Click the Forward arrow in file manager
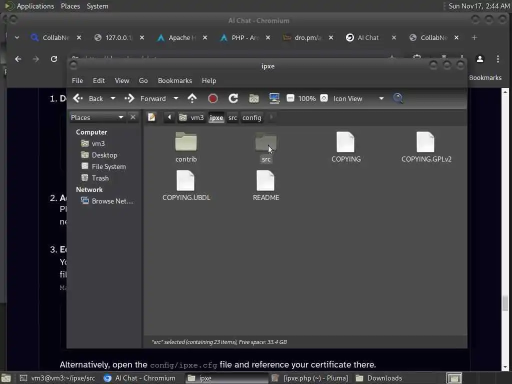The width and height of the screenshot is (512, 384). pyautogui.click(x=145, y=98)
